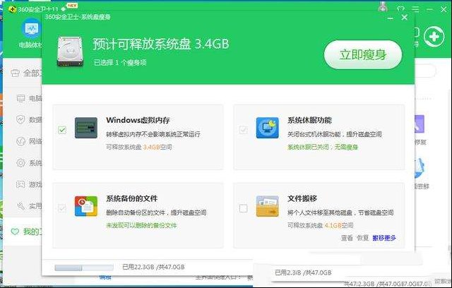The width and height of the screenshot is (452, 288).
Task: Click the 360 logo in main title bar
Action: click(13, 9)
